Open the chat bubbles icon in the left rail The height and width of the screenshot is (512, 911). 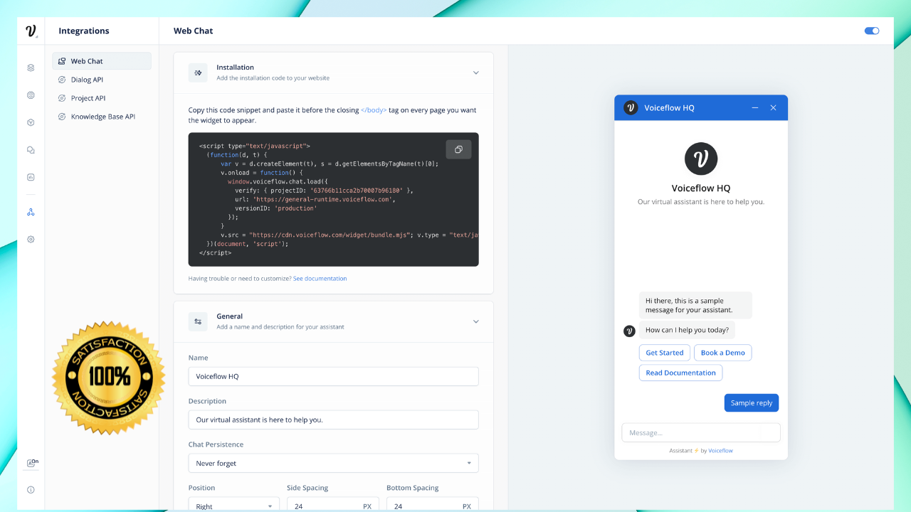31,150
